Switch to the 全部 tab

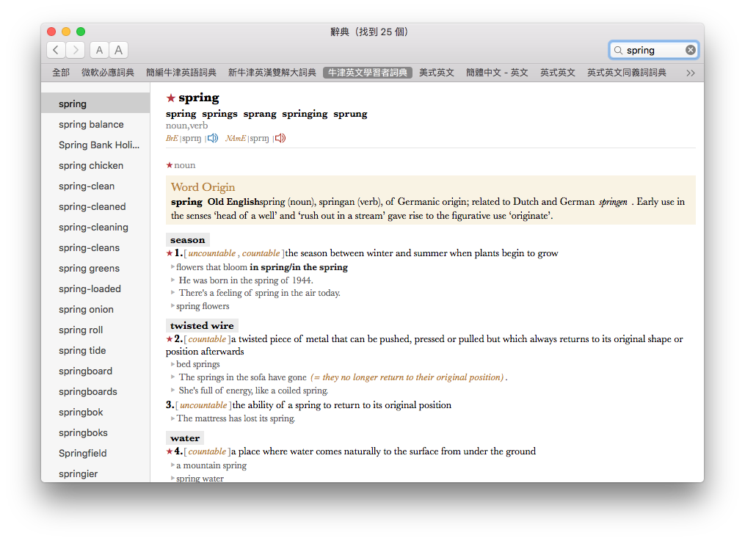coord(61,73)
